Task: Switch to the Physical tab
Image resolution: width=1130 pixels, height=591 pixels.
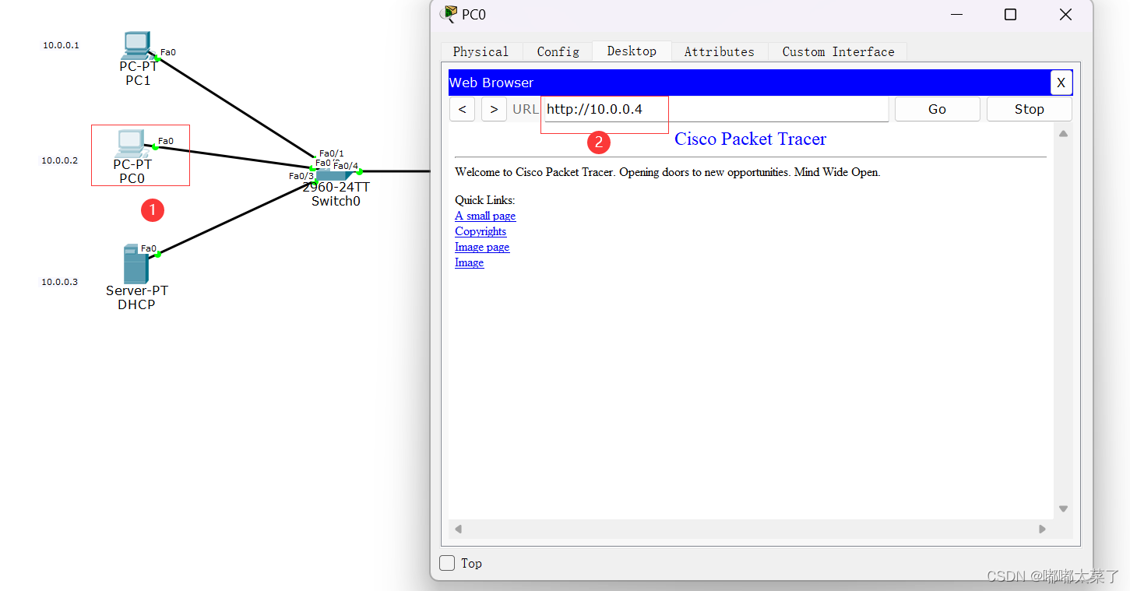Action: [481, 51]
